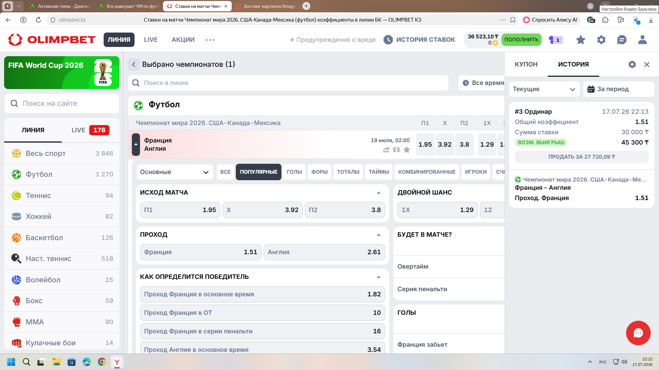Screen dimensions: 659x370
Task: Click ПРОДАТЬ ЗА 27 720,09 ₸ button
Action: click(582, 157)
